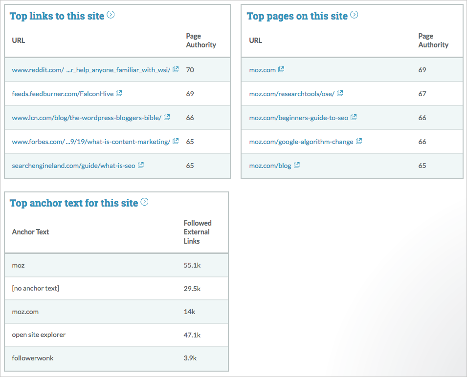Follow the searchengineland.com what-is-seo link
Image resolution: width=467 pixels, height=377 pixels.
[73, 166]
